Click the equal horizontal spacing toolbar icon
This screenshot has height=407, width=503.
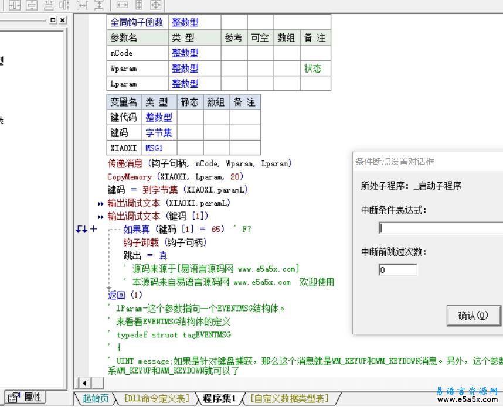point(65,5)
